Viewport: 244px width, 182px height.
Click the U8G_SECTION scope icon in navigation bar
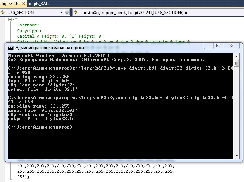tap(4, 13)
